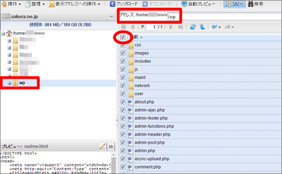Open the maint folder by its name

coord(140,77)
